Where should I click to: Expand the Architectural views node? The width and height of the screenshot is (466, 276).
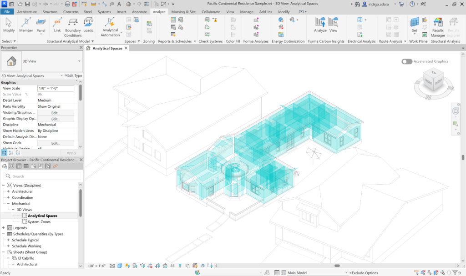coord(8,191)
